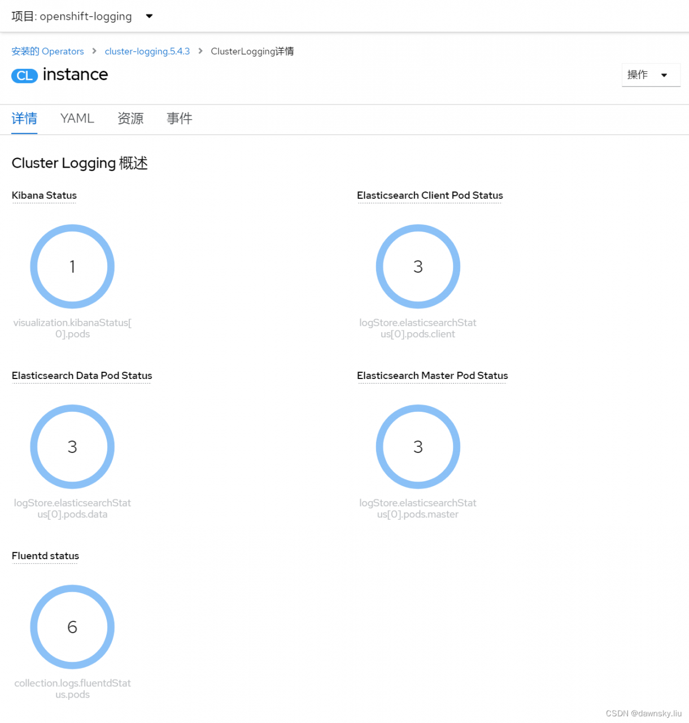Screen dimensions: 689x723
Task: Click the visualization.kibanaStatus[0].pods path text
Action: point(72,328)
